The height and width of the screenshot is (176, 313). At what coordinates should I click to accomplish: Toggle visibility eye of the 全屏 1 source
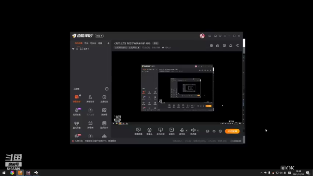[x=73, y=48]
